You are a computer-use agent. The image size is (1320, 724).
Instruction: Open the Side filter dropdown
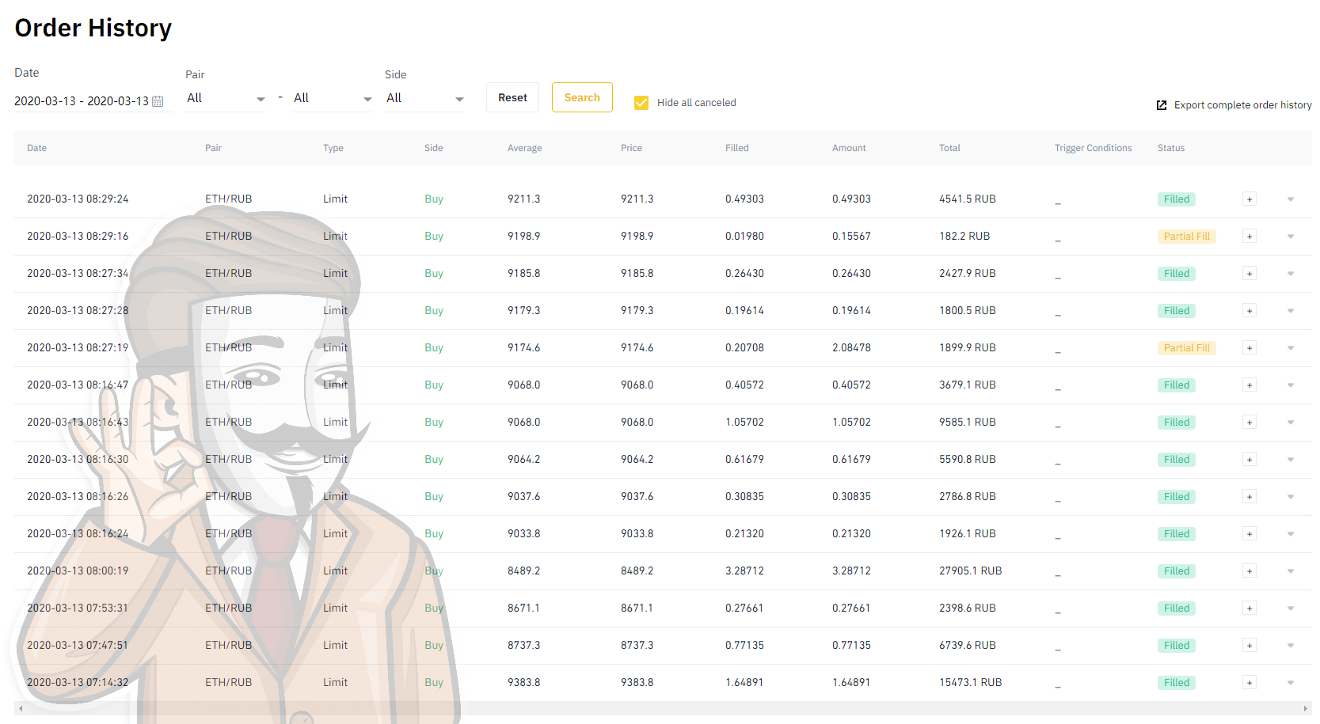pos(424,99)
